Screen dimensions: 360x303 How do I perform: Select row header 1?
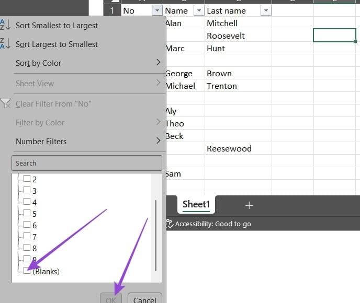112,10
